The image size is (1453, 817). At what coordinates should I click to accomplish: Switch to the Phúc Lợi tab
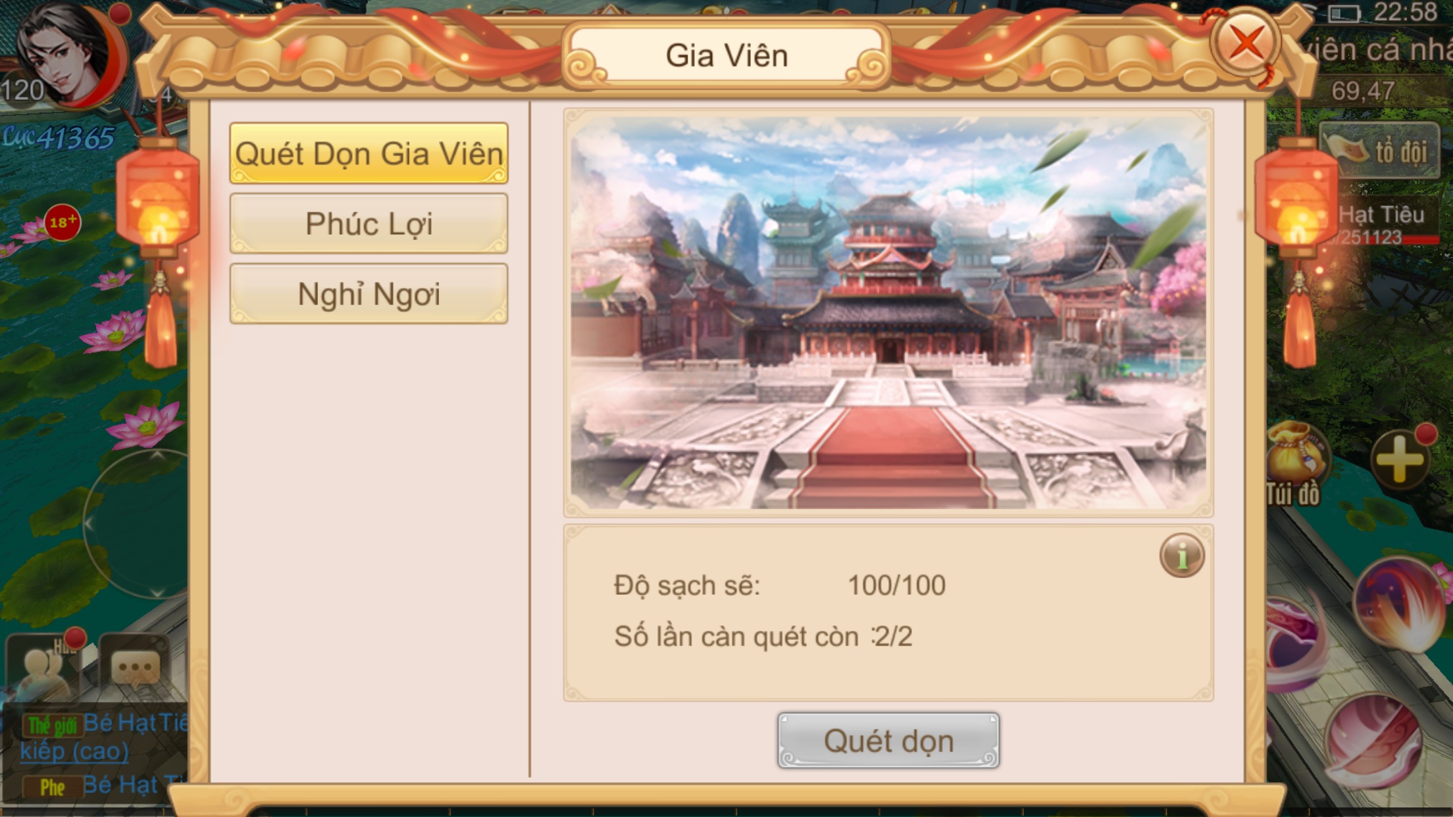point(369,224)
